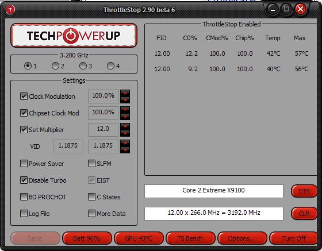Click the 40°C temperature reading
Image resolution: width=322 pixels, height=251 pixels.
click(273, 69)
